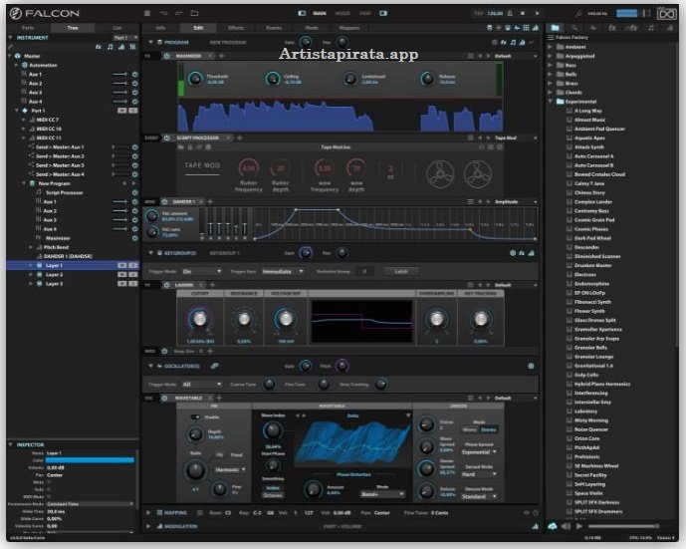Select the Files folder tab in the browser
This screenshot has height=549, width=686.
[557, 28]
